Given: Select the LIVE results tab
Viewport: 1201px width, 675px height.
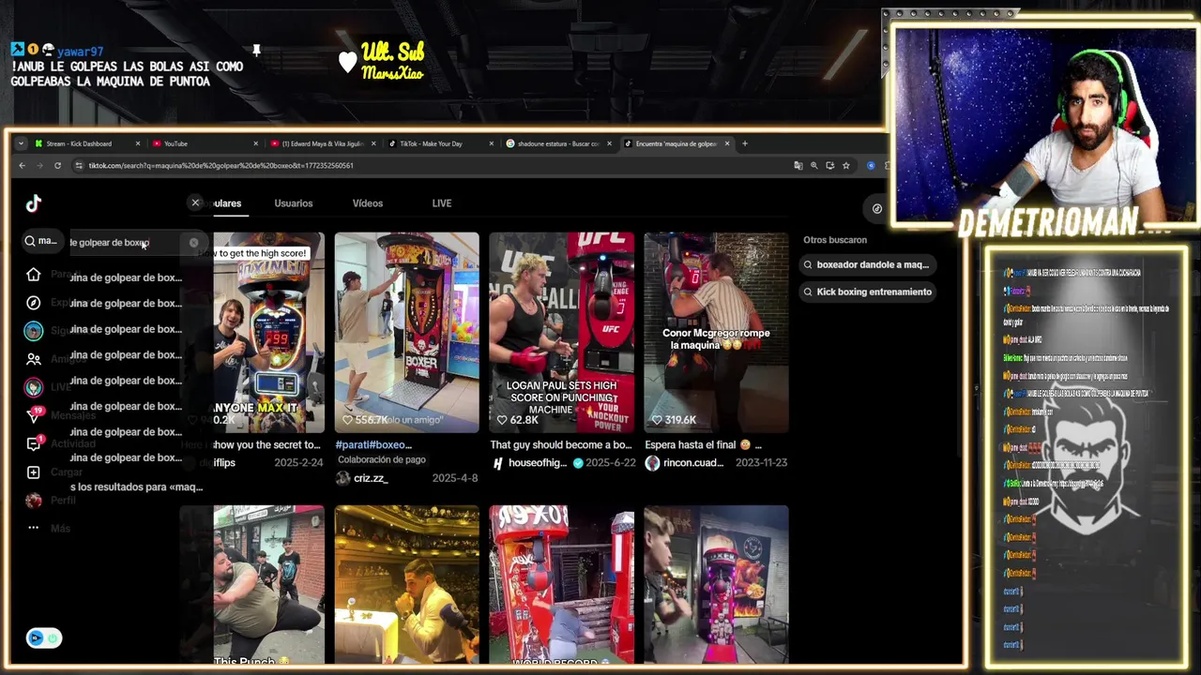Looking at the screenshot, I should click(442, 203).
